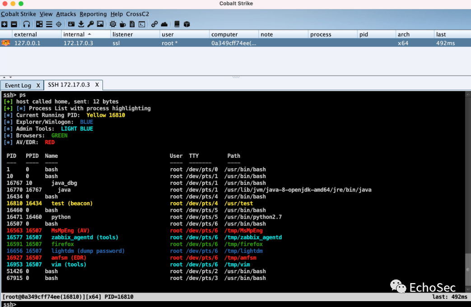The height and width of the screenshot is (307, 471).
Task: Sort sessions by last column
Action: 452,34
